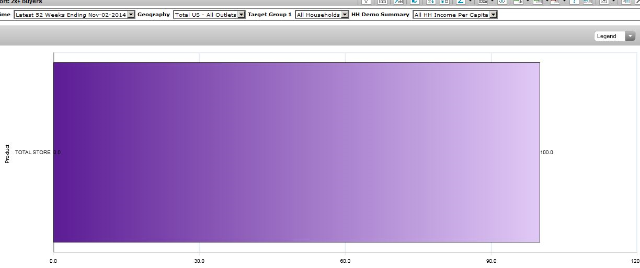This screenshot has height=268, width=640.
Task: Click the grid layout toolbar icon
Action: (483, 2)
